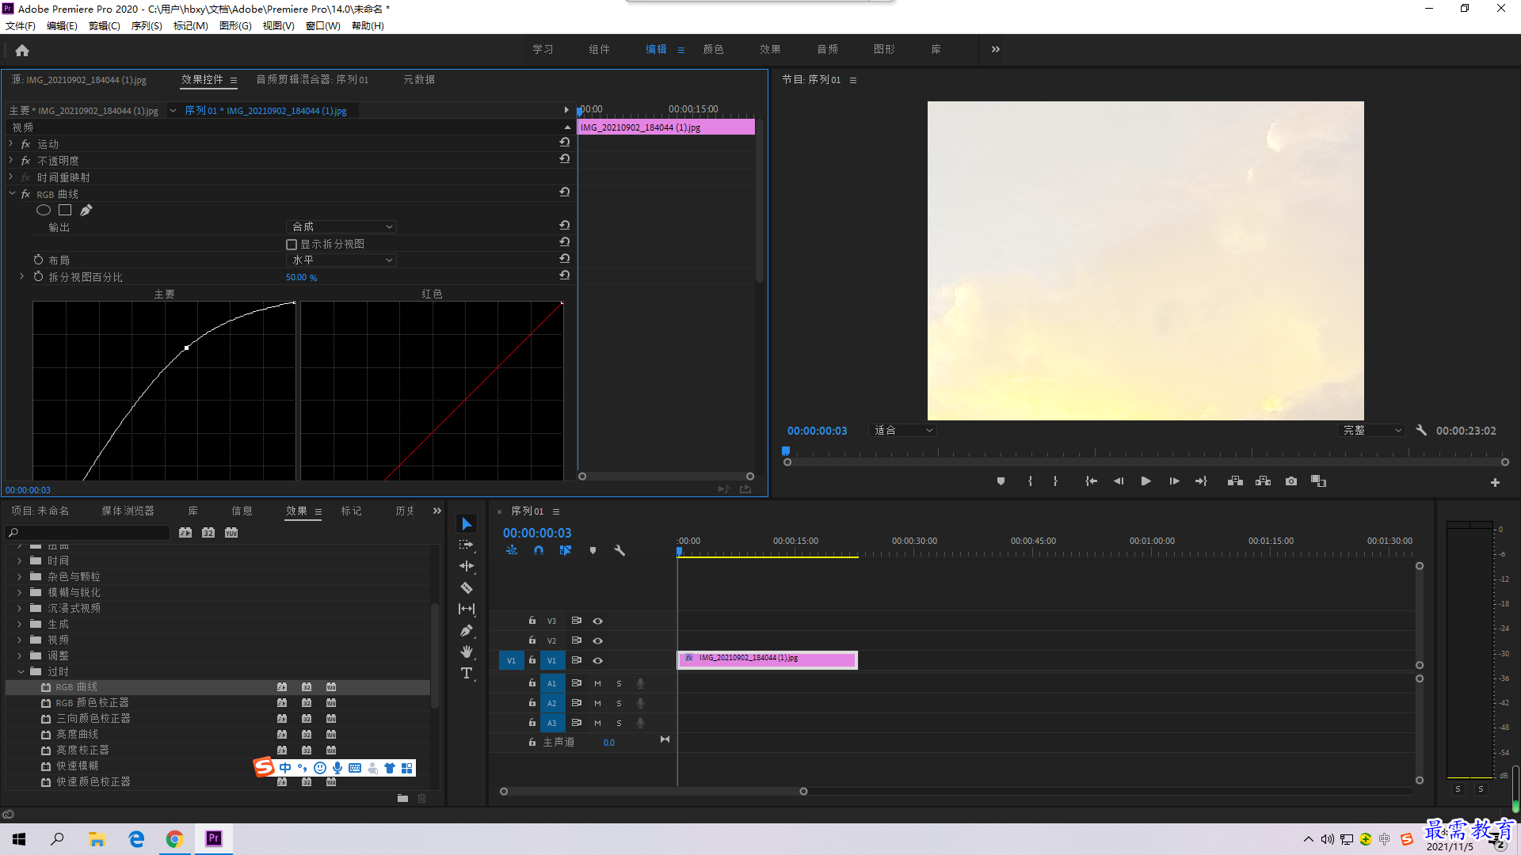Select the Track Select Forward tool
The height and width of the screenshot is (855, 1521).
tap(467, 545)
